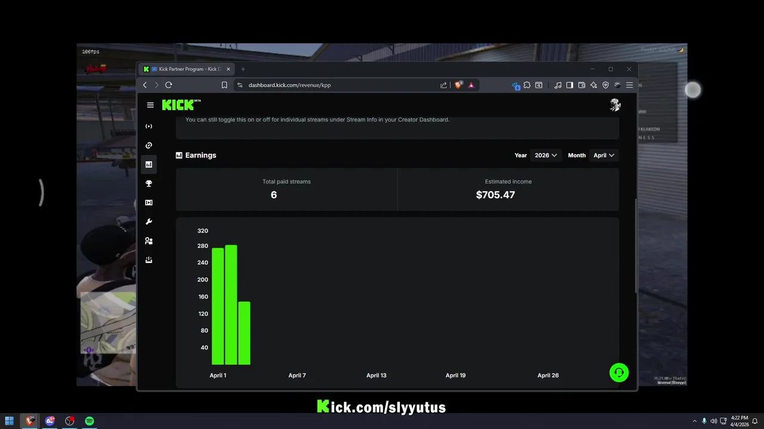Open the VPN shield icon in toolbar
764x429 pixels.
605,85
